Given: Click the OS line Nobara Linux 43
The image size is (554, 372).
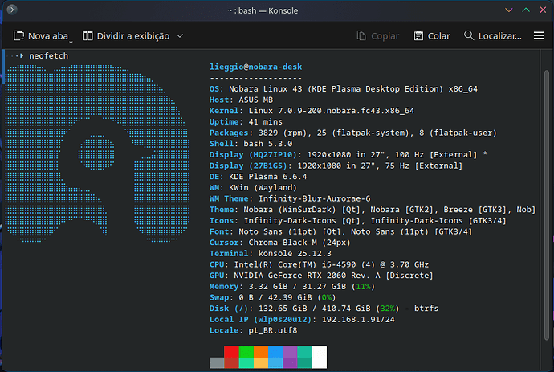Looking at the screenshot, I should (x=344, y=88).
